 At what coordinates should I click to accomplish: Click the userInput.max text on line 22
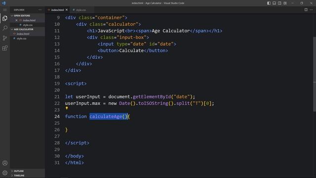click(x=82, y=103)
